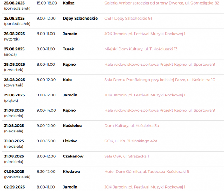Click the Lisków town name

[70, 141]
